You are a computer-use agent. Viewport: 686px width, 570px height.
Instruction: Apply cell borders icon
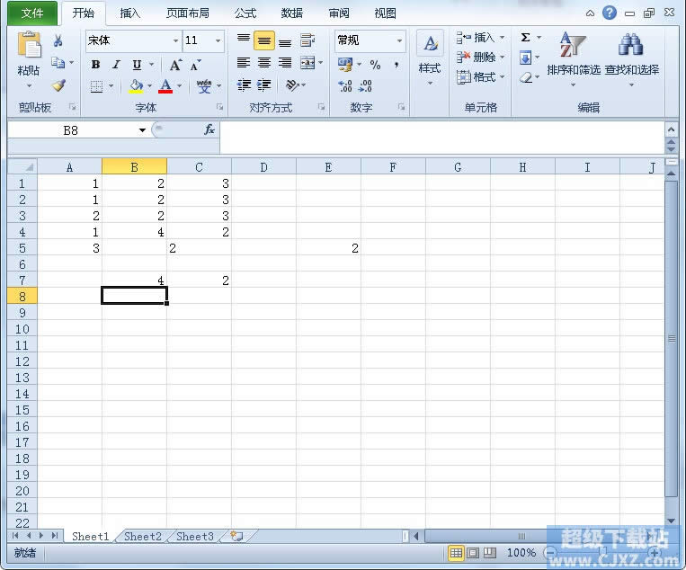96,86
